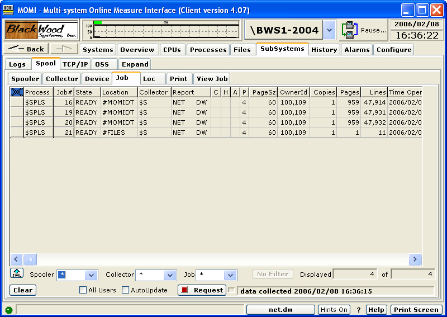447x317 pixels.
Task: Click the Back button
Action: [x=26, y=49]
